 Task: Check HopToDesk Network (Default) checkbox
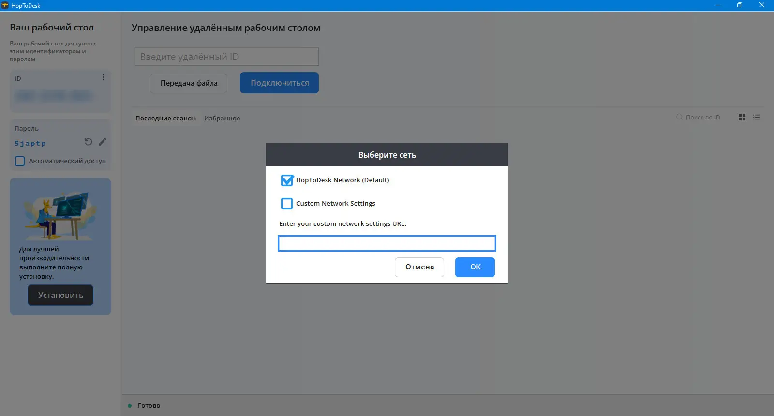pyautogui.click(x=287, y=180)
